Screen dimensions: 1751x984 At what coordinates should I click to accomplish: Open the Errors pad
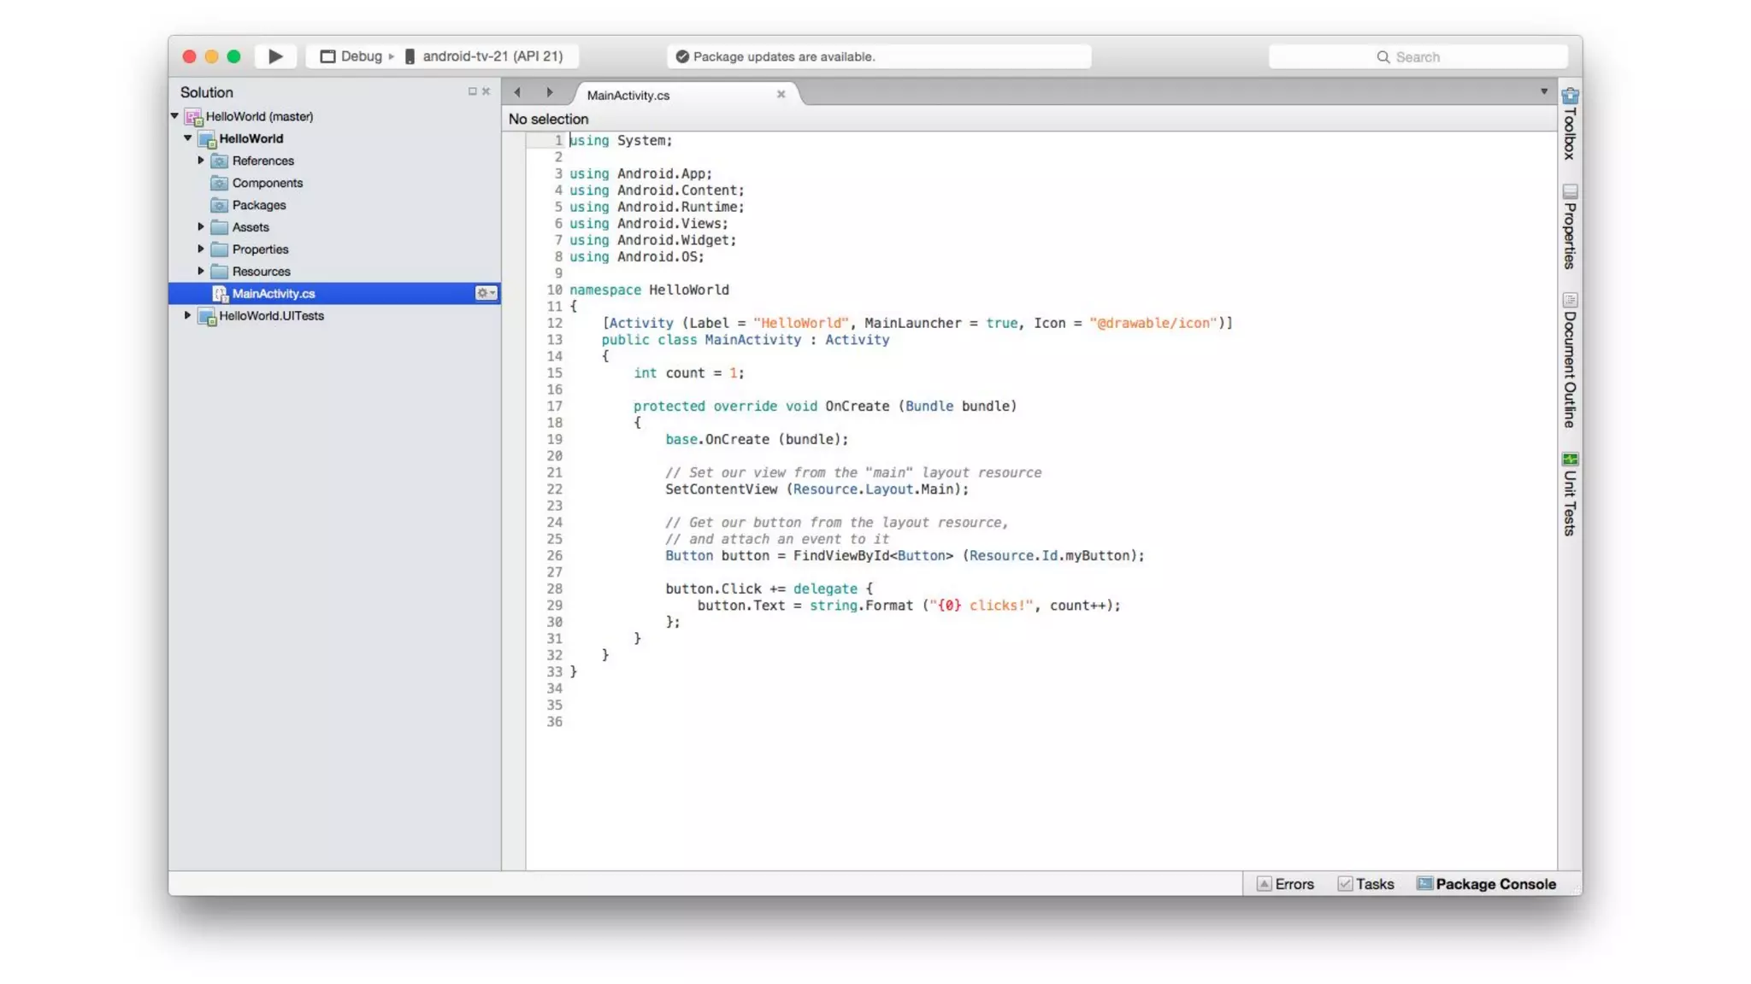[x=1285, y=884]
